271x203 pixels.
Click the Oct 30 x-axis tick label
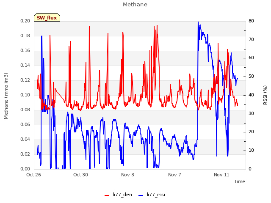(80, 175)
